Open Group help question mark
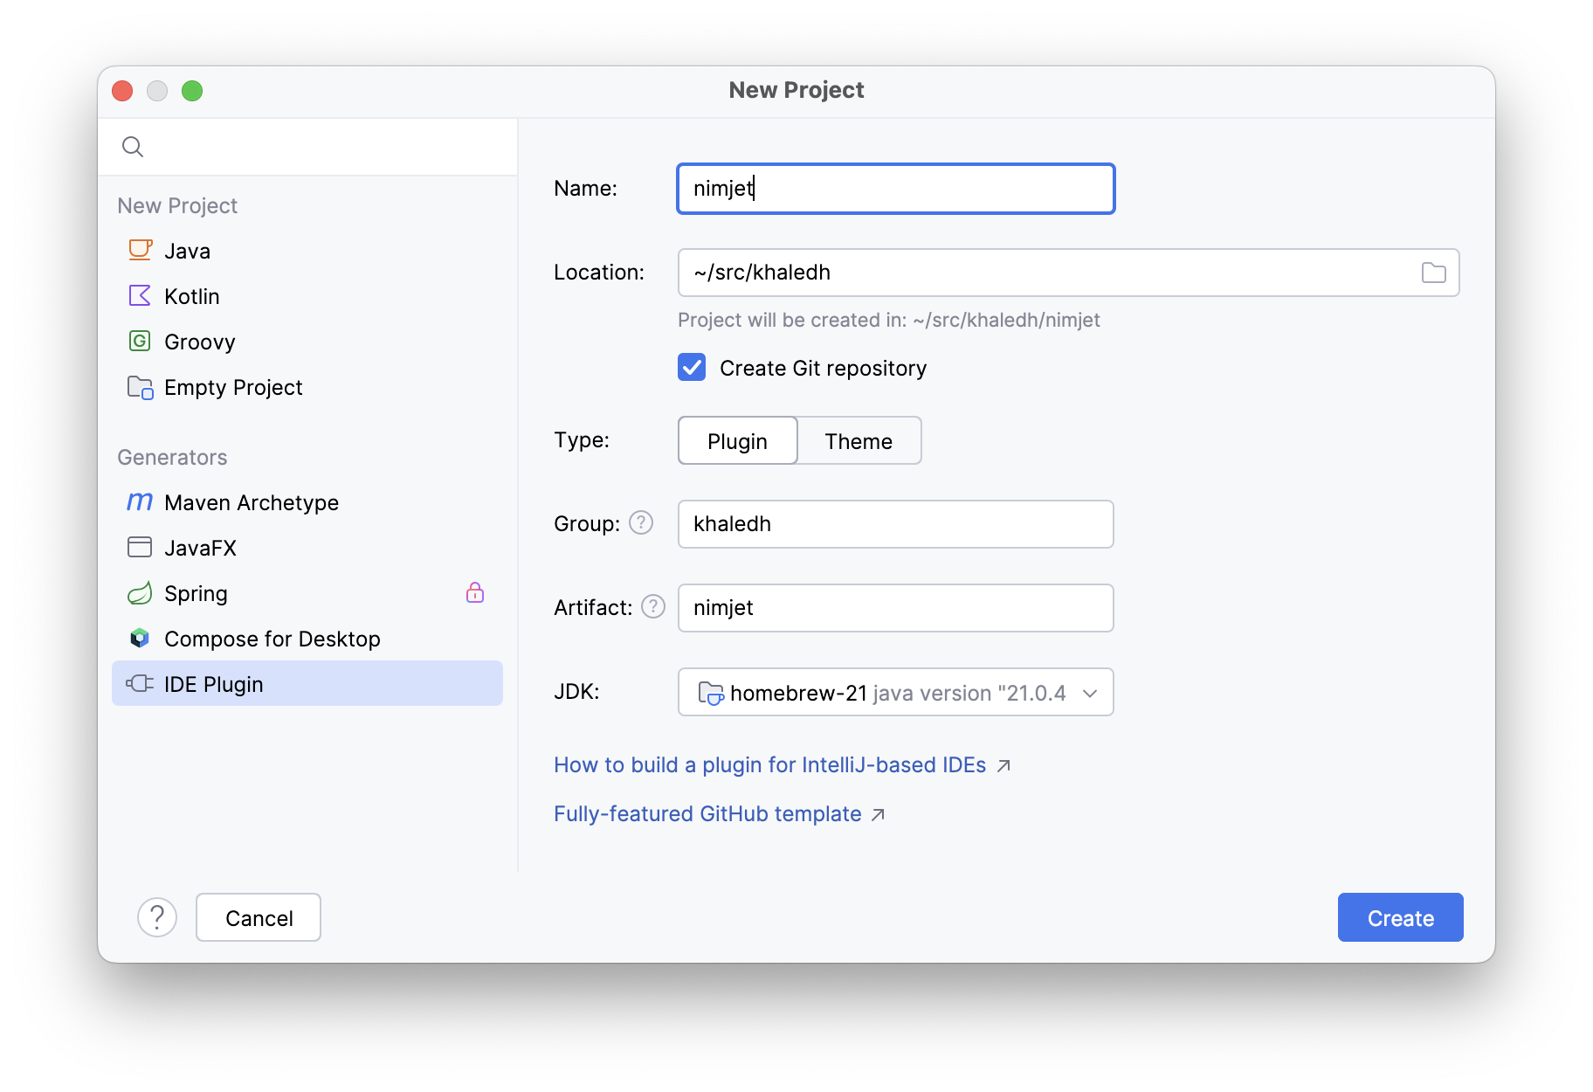 click(641, 522)
